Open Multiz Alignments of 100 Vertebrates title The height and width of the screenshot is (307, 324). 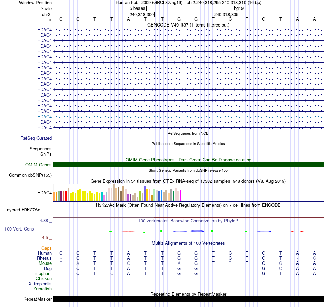[x=188, y=243]
